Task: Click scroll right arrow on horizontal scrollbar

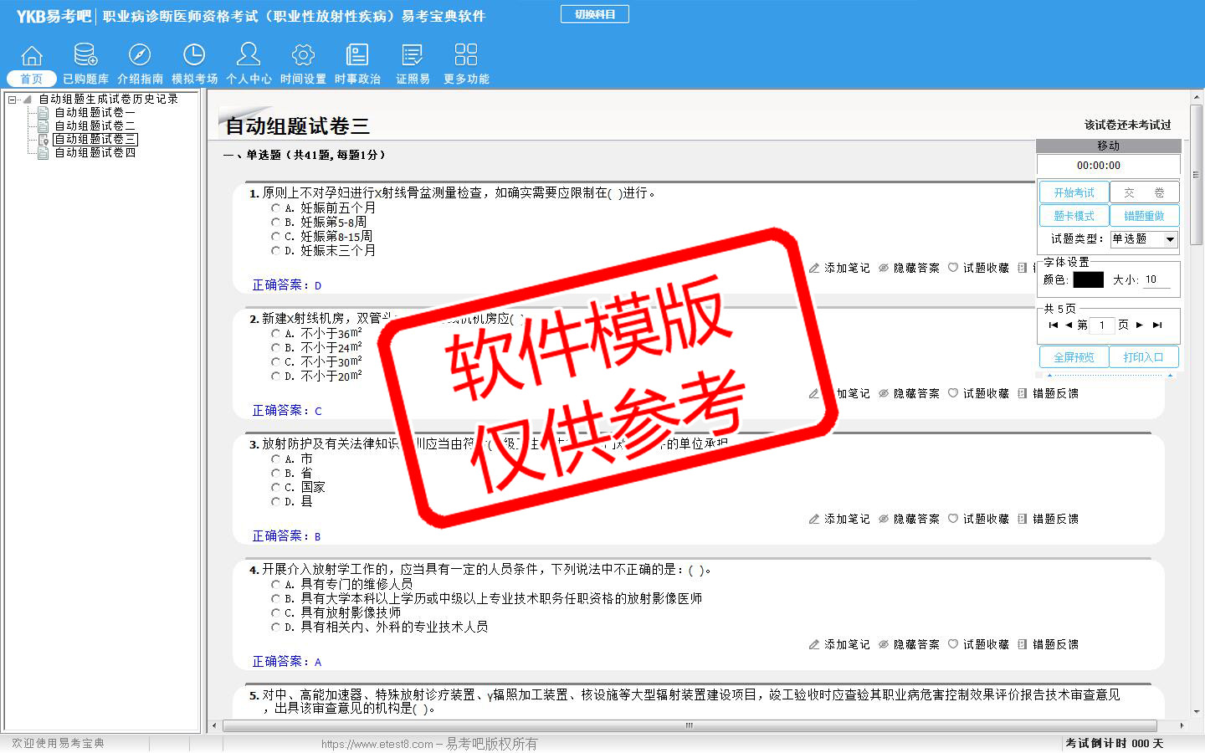Action: point(1182,725)
